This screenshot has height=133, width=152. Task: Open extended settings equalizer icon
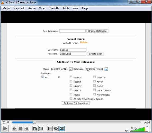tap(41, 129)
